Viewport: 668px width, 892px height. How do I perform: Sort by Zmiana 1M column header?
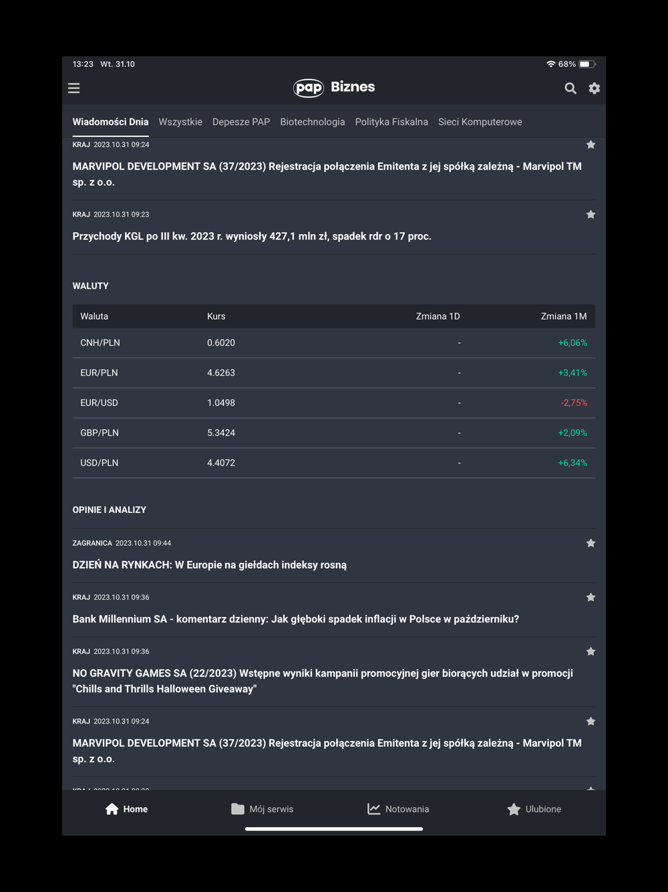pyautogui.click(x=563, y=316)
